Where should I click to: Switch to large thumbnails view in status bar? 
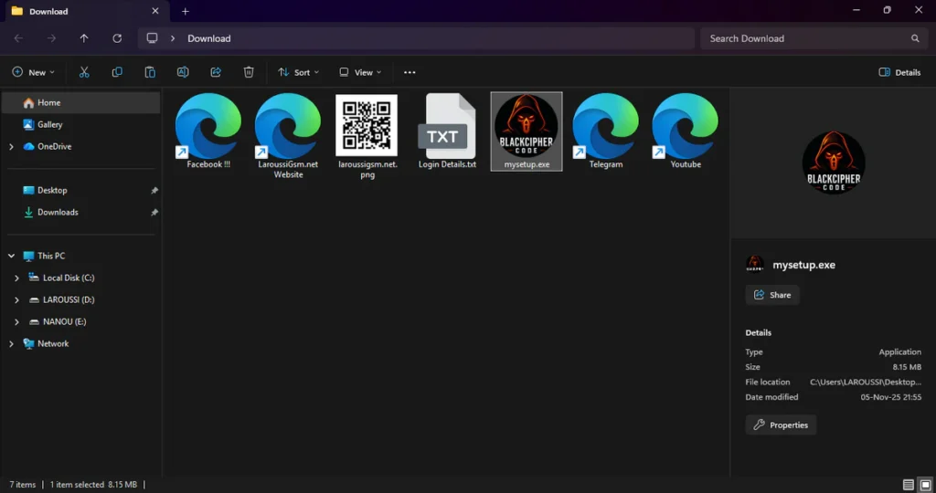(924, 485)
